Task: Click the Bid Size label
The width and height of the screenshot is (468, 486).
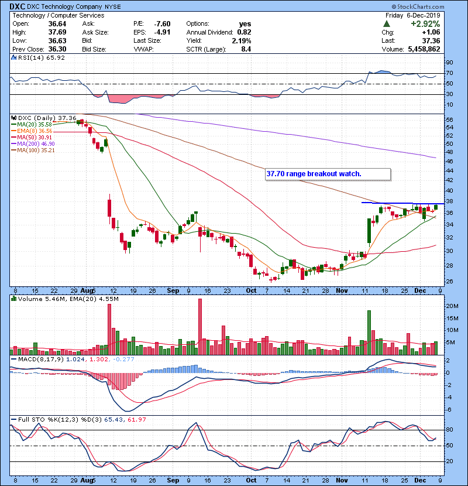Action: 94,49
